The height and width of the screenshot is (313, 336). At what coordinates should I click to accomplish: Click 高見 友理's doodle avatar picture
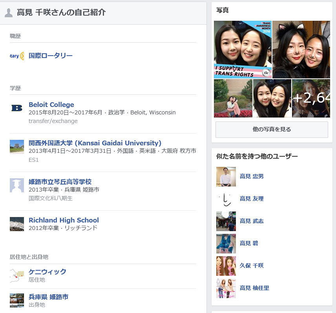click(226, 199)
